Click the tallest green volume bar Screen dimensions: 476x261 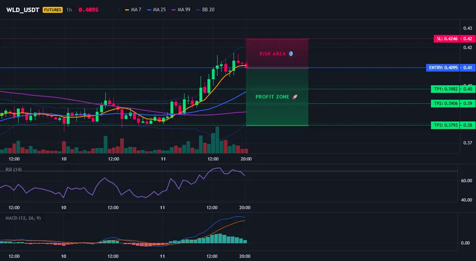217,140
